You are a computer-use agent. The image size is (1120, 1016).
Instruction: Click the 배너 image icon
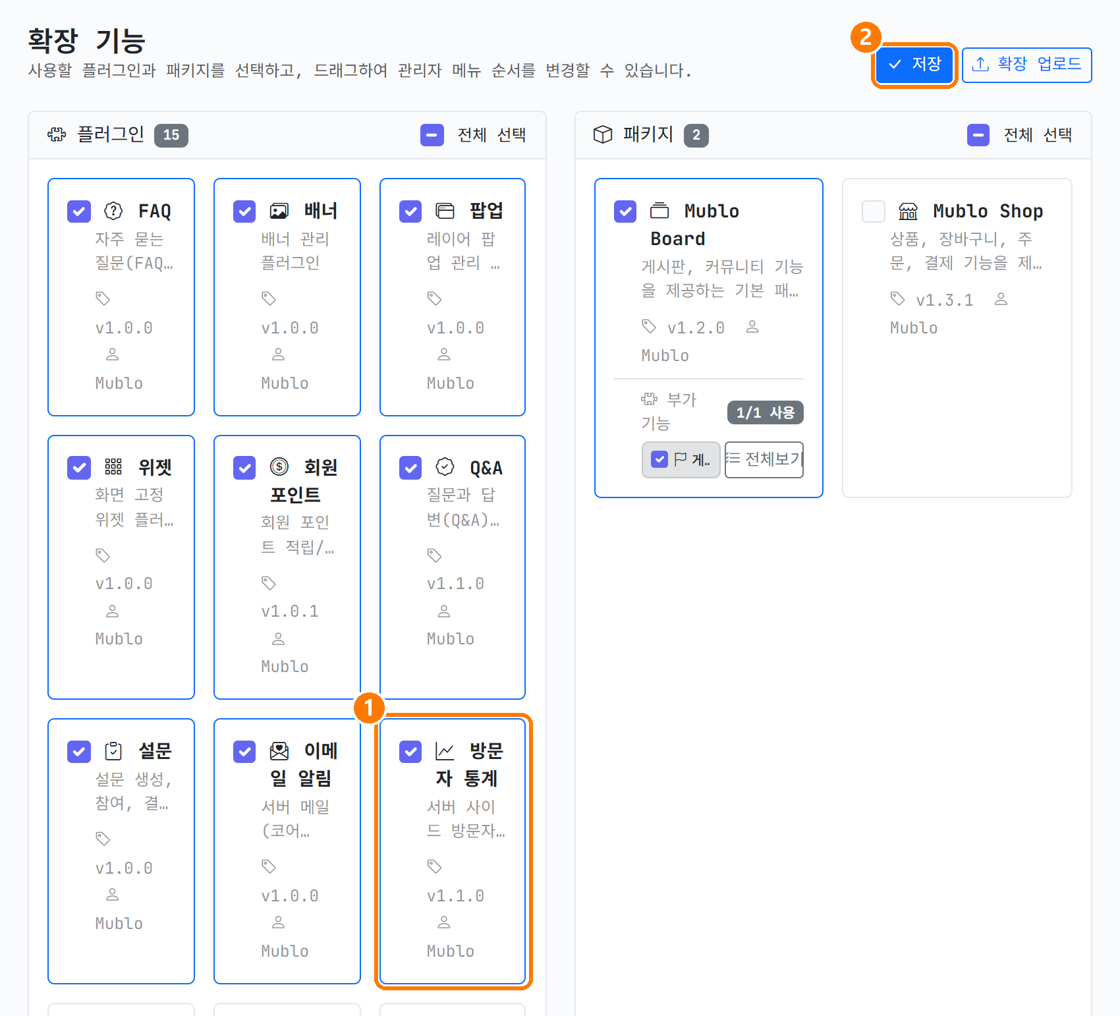coord(279,211)
